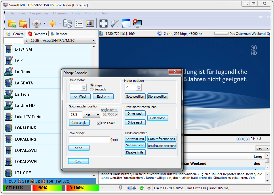The image size is (274, 195).
Task: Increase the Drive motor step value
Action: point(84,86)
